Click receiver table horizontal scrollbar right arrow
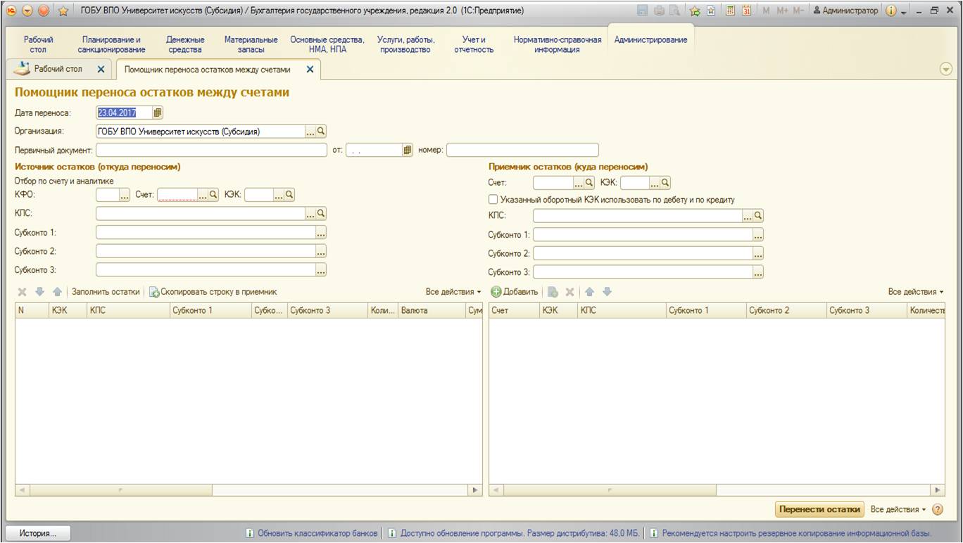 [x=938, y=490]
